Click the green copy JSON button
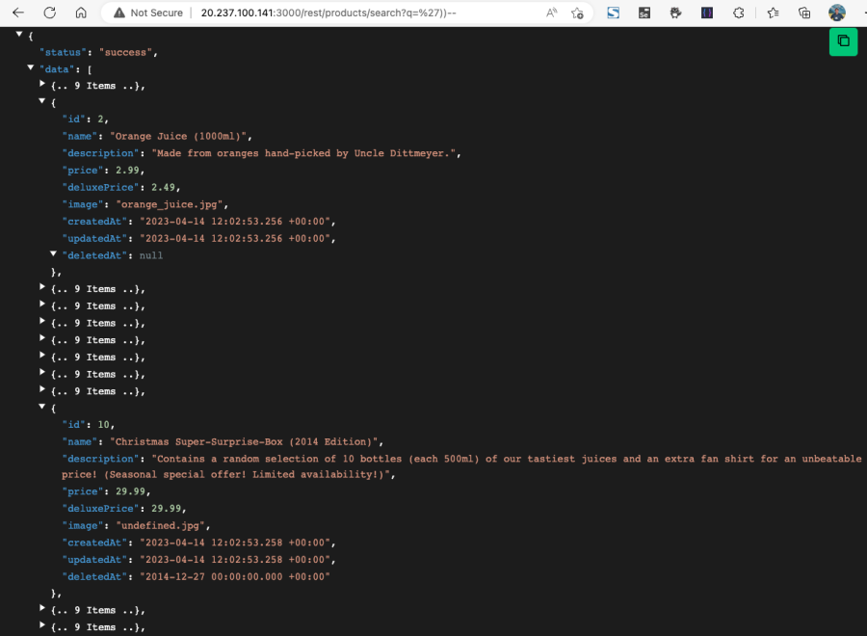The height and width of the screenshot is (636, 867). tap(843, 40)
